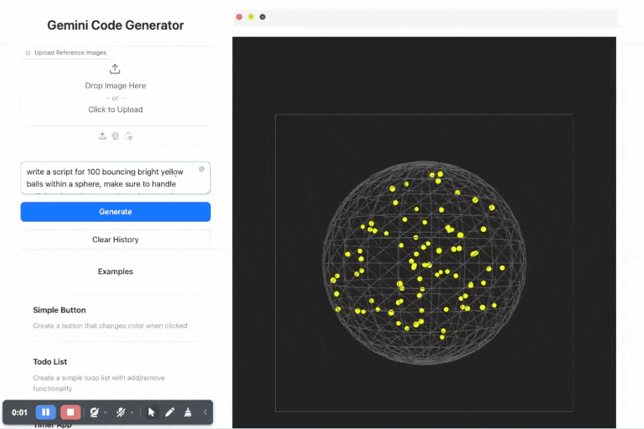
Task: Clear the prompt text with the X icon
Action: point(201,169)
